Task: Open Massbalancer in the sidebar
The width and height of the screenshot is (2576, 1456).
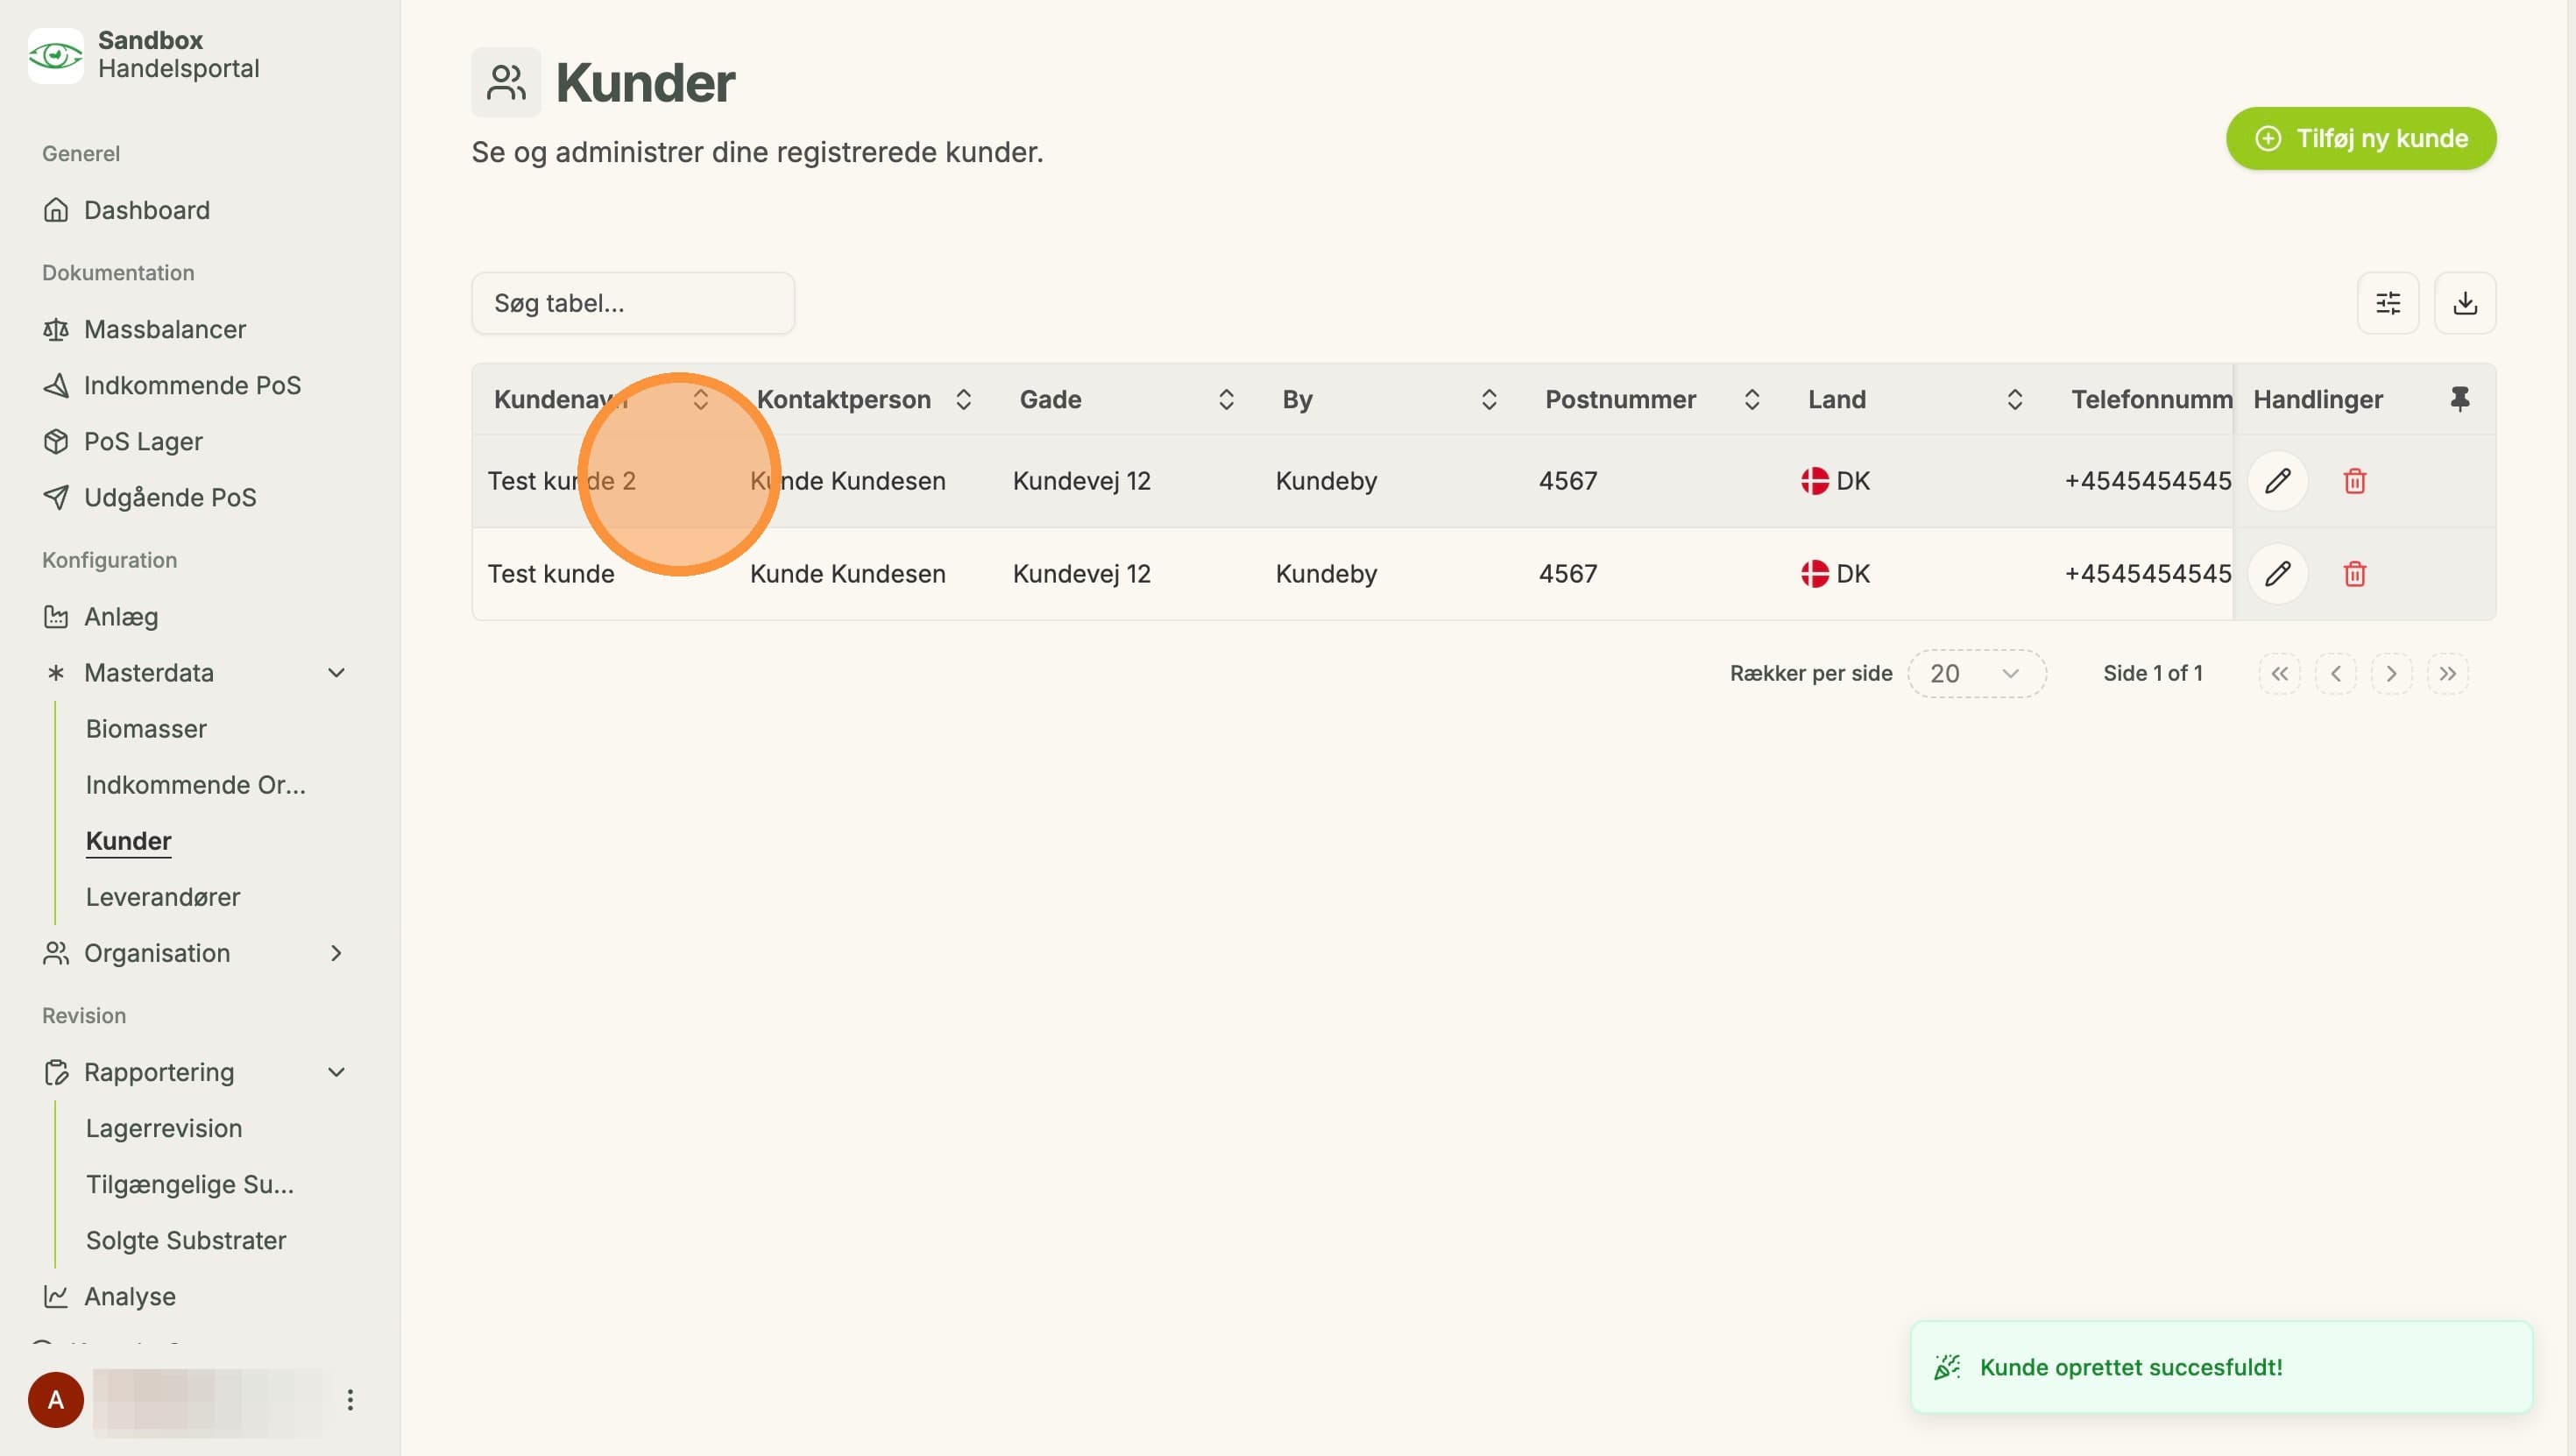Action: tap(164, 329)
